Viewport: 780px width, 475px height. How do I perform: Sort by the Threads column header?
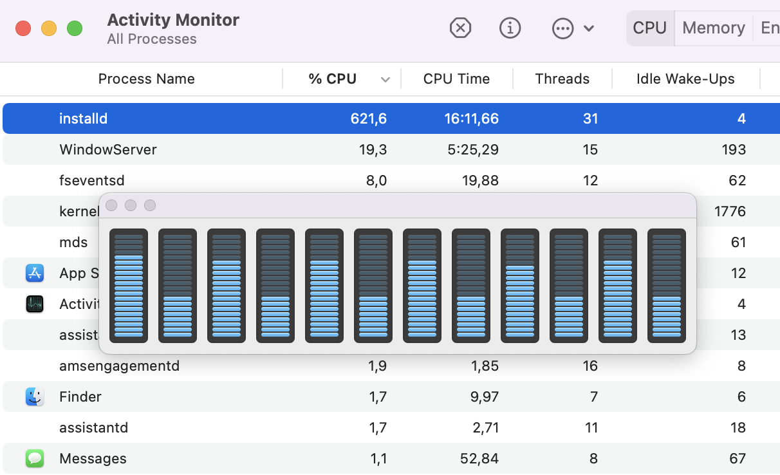[562, 79]
